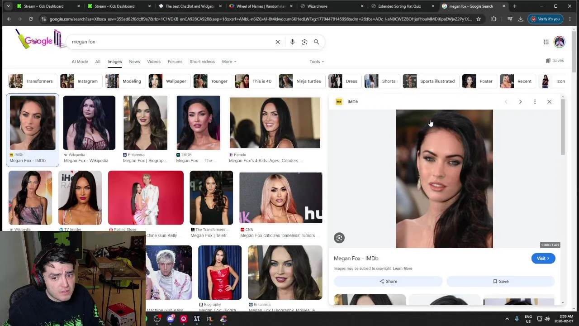Open the Chrome three-dot menu
The height and width of the screenshot is (326, 579).
pos(570,19)
